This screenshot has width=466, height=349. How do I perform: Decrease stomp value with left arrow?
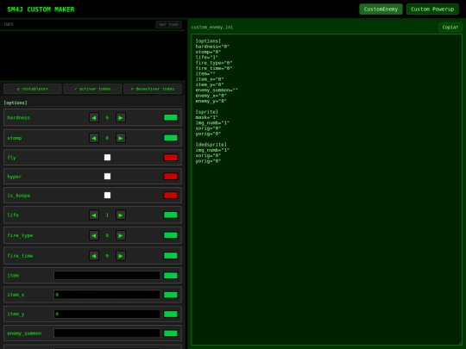point(94,138)
